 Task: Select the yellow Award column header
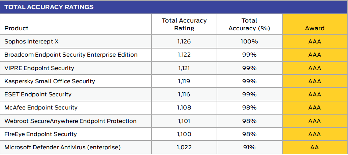315,28
